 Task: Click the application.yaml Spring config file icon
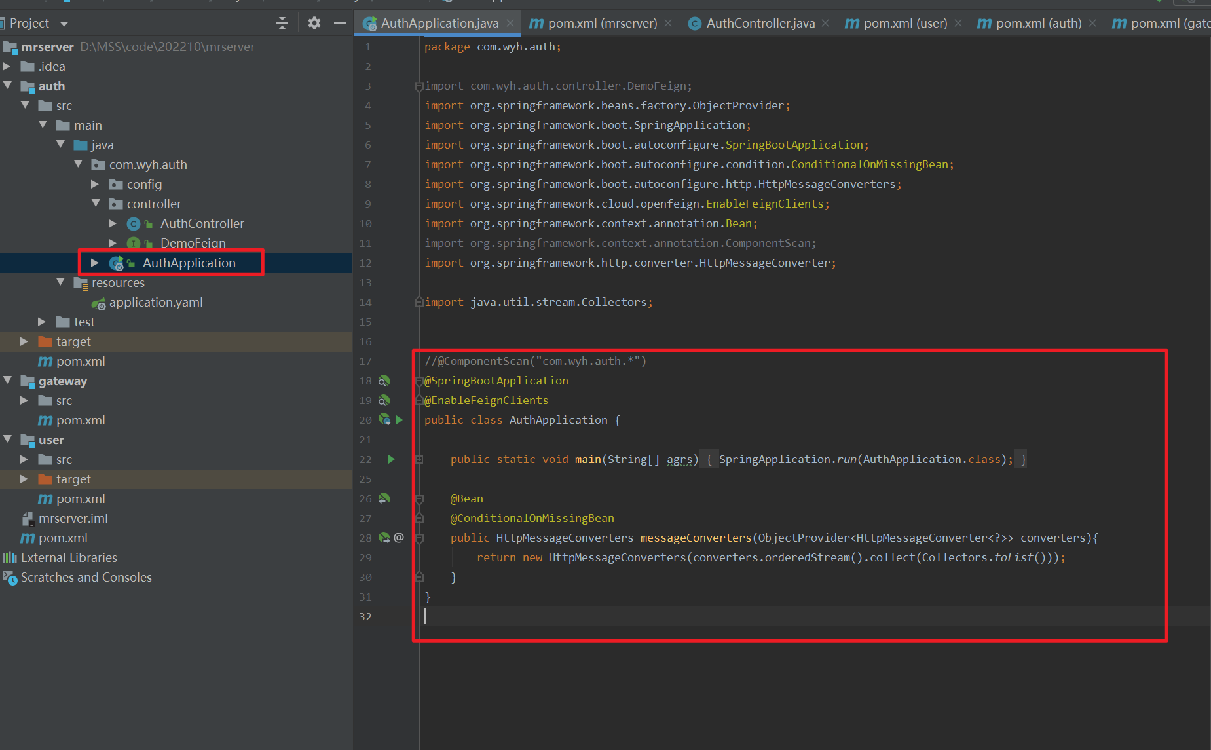(98, 303)
